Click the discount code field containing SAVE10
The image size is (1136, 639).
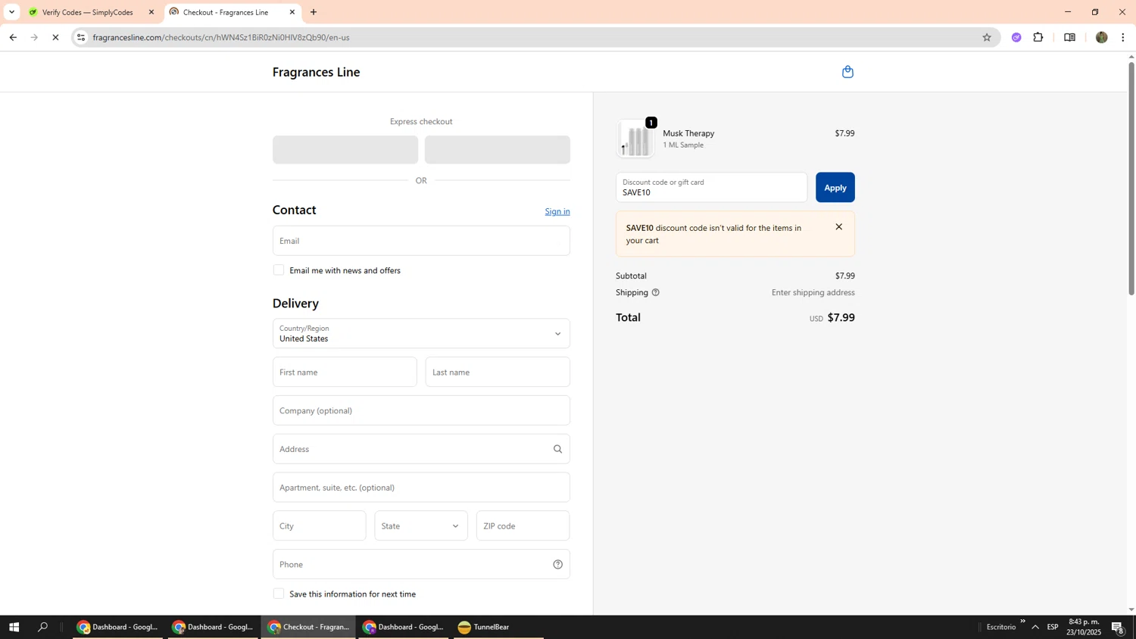click(x=712, y=187)
